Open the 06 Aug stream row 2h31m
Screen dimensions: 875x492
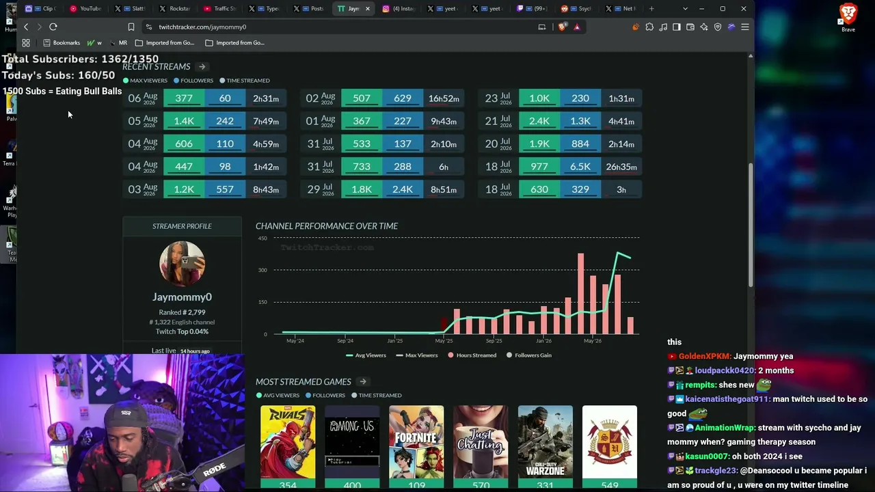(x=204, y=98)
